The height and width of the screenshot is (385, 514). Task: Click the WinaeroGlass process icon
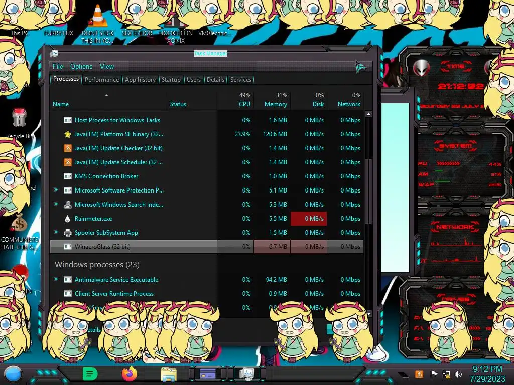point(68,247)
